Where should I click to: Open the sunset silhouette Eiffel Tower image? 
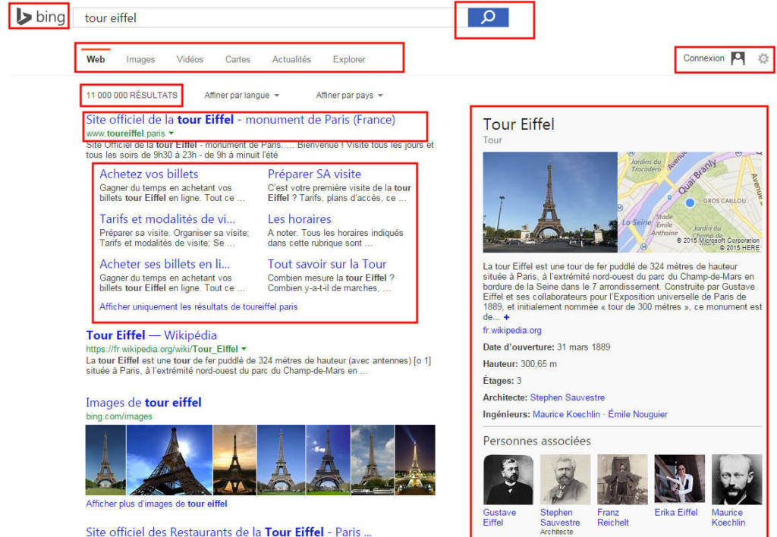point(235,460)
